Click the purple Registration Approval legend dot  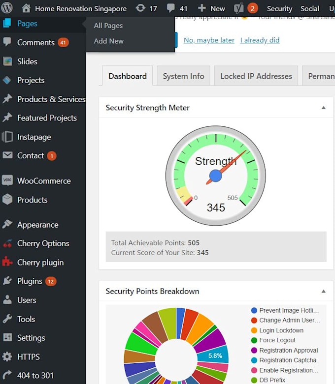click(254, 350)
